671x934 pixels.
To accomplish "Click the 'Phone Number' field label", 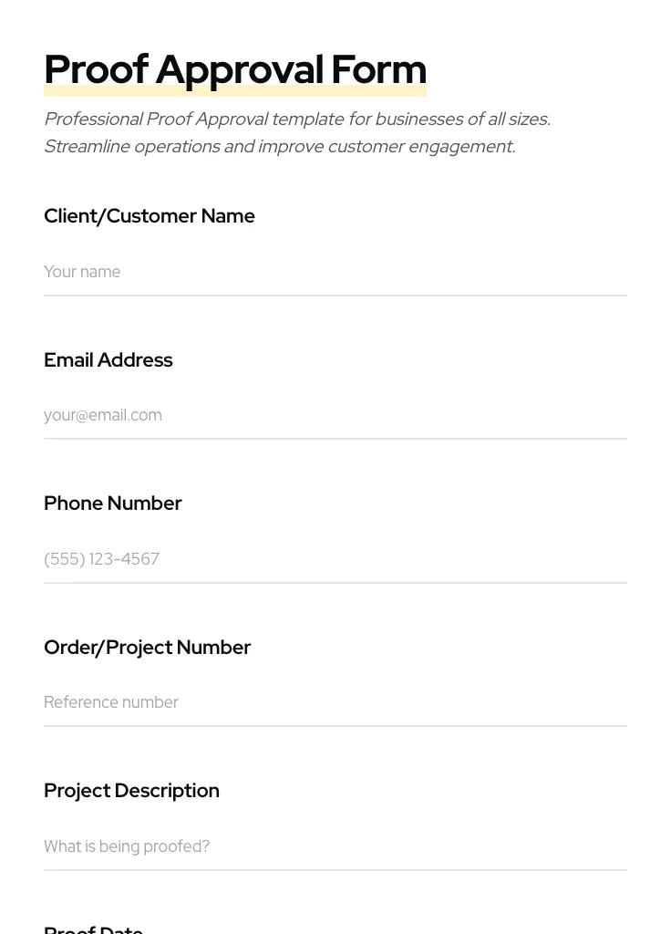I will pyautogui.click(x=113, y=503).
